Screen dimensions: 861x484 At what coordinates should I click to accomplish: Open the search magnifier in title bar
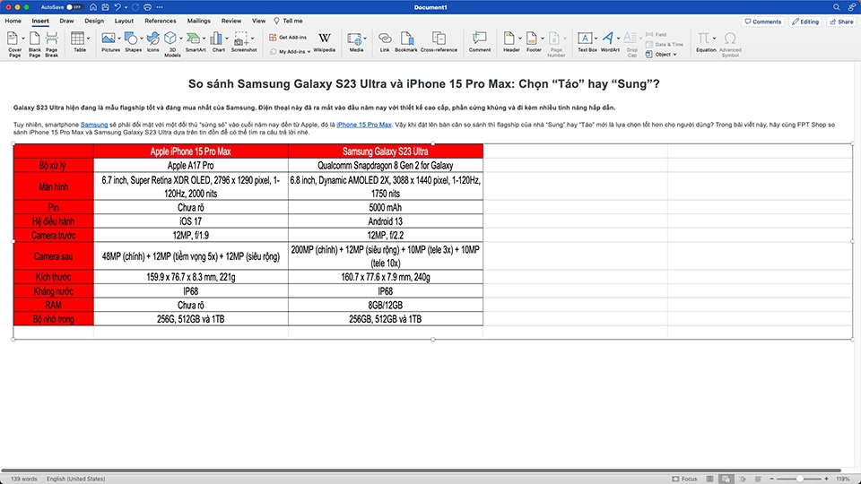click(836, 7)
